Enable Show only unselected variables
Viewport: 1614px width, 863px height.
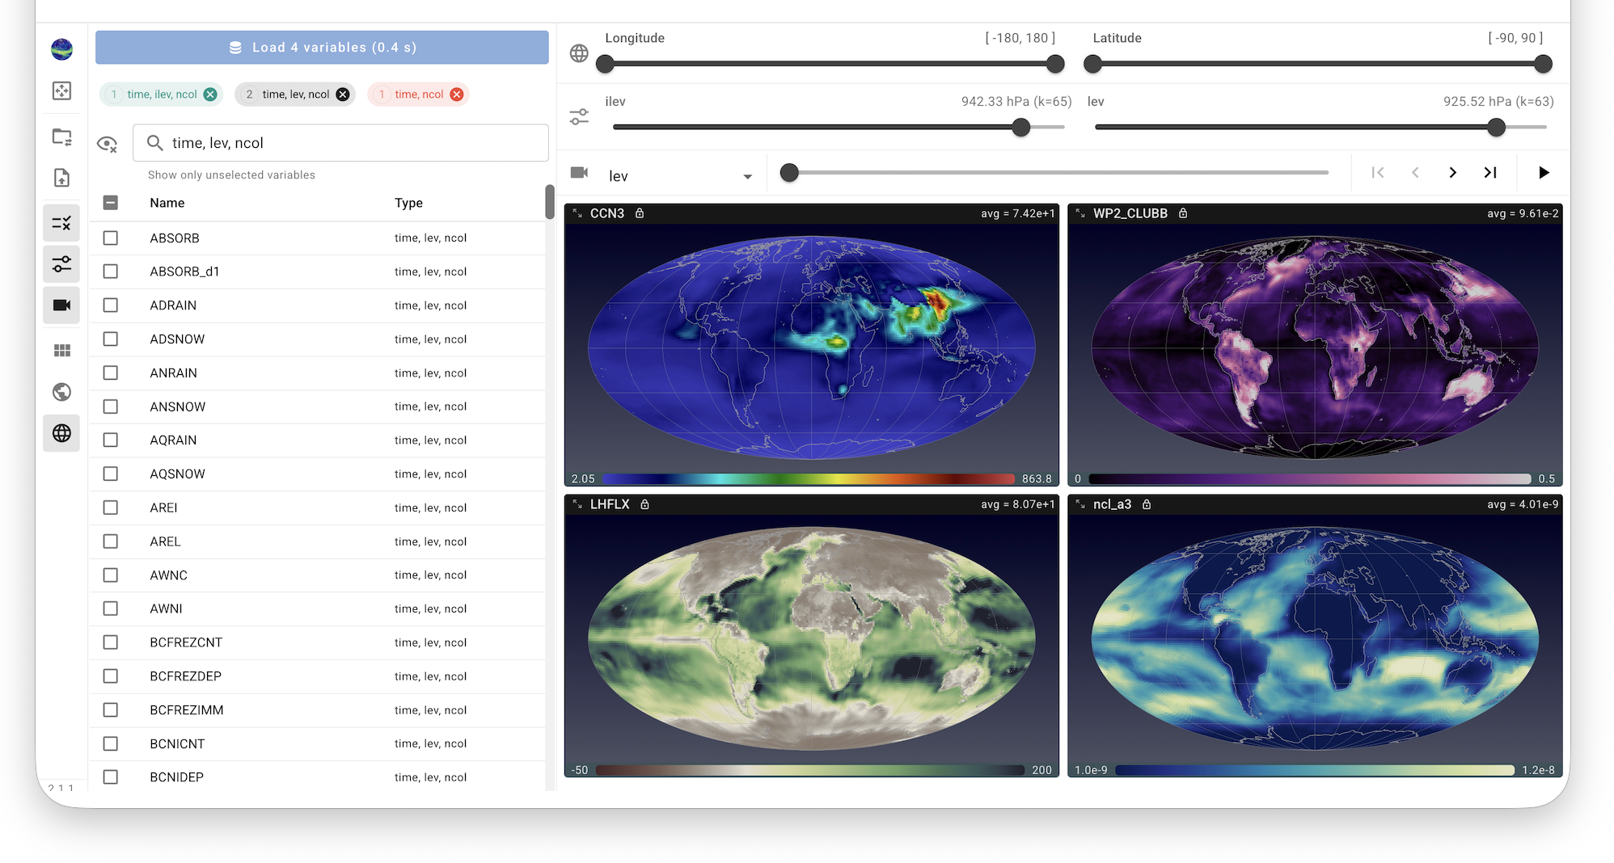230,175
